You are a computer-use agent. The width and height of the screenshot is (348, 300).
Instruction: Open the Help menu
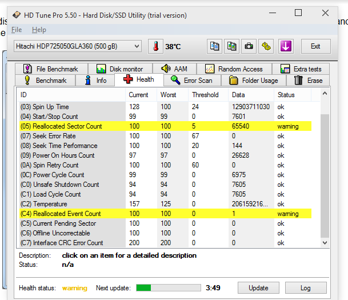(x=39, y=30)
